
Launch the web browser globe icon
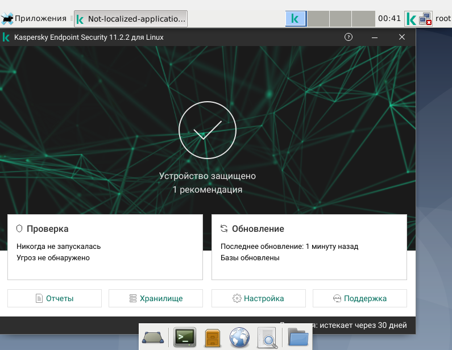coord(239,337)
